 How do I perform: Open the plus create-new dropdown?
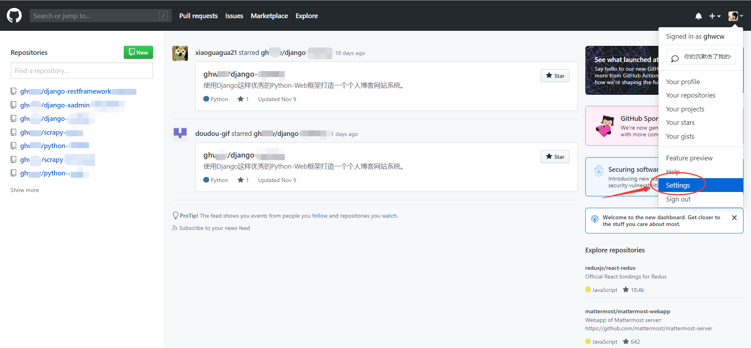pyautogui.click(x=715, y=16)
